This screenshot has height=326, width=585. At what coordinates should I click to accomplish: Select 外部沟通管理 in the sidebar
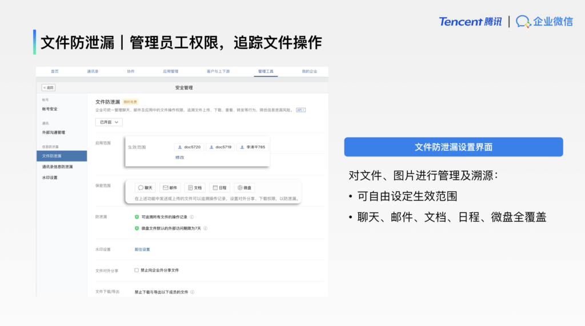tap(53, 132)
